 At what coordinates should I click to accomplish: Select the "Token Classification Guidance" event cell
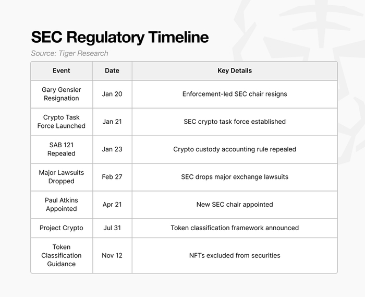click(x=62, y=255)
